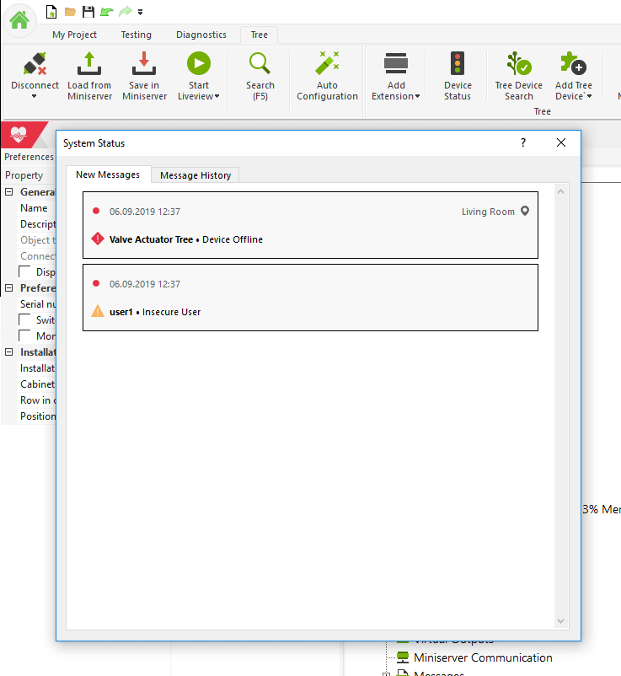Collapse the General property section

click(x=9, y=192)
